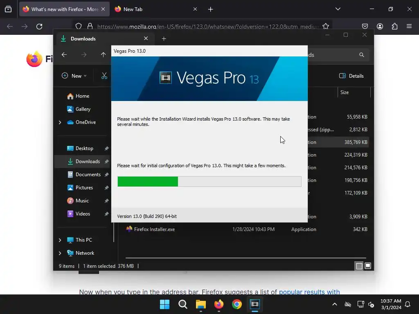Click the Firefox tab overview icon
The width and height of the screenshot is (419, 314).
point(8,9)
